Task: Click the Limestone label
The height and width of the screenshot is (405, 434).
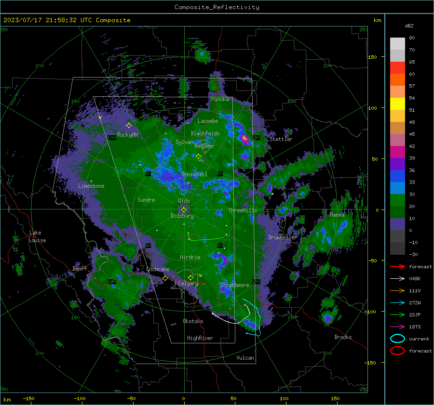Action: pyautogui.click(x=91, y=186)
